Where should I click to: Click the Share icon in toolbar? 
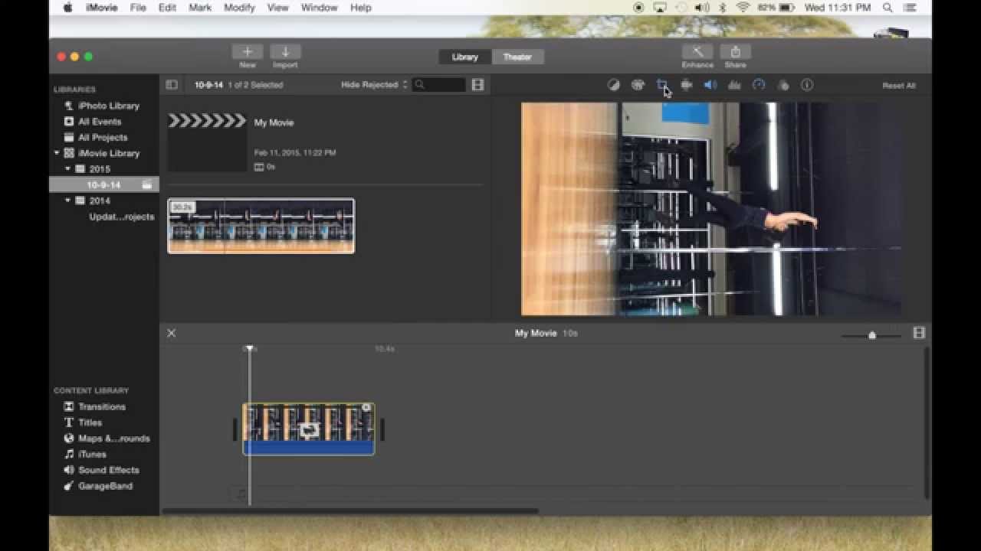tap(735, 52)
